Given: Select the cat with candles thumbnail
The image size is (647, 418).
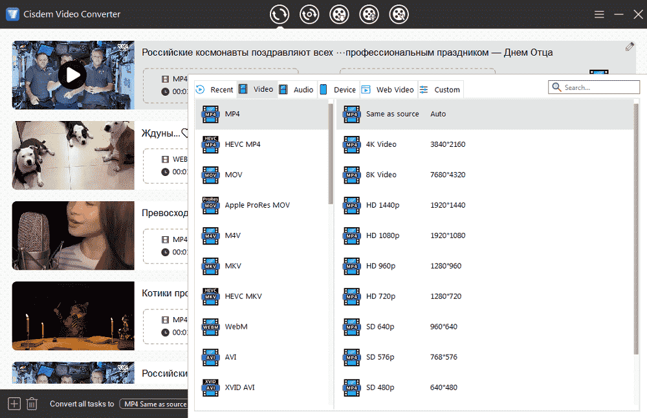Looking at the screenshot, I should click(73, 316).
